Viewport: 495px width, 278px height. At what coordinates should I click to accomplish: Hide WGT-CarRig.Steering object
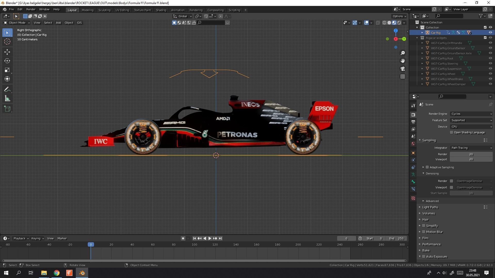[x=490, y=63]
